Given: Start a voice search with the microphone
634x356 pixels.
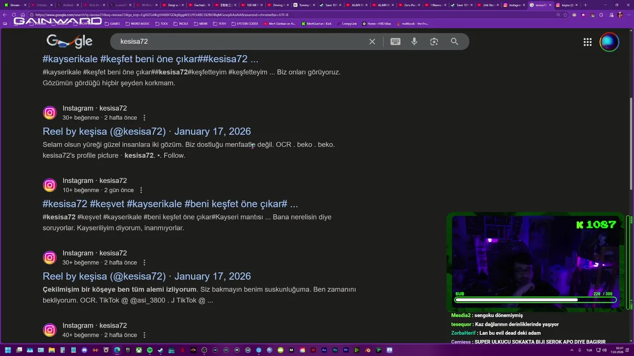Looking at the screenshot, I should click(x=415, y=42).
